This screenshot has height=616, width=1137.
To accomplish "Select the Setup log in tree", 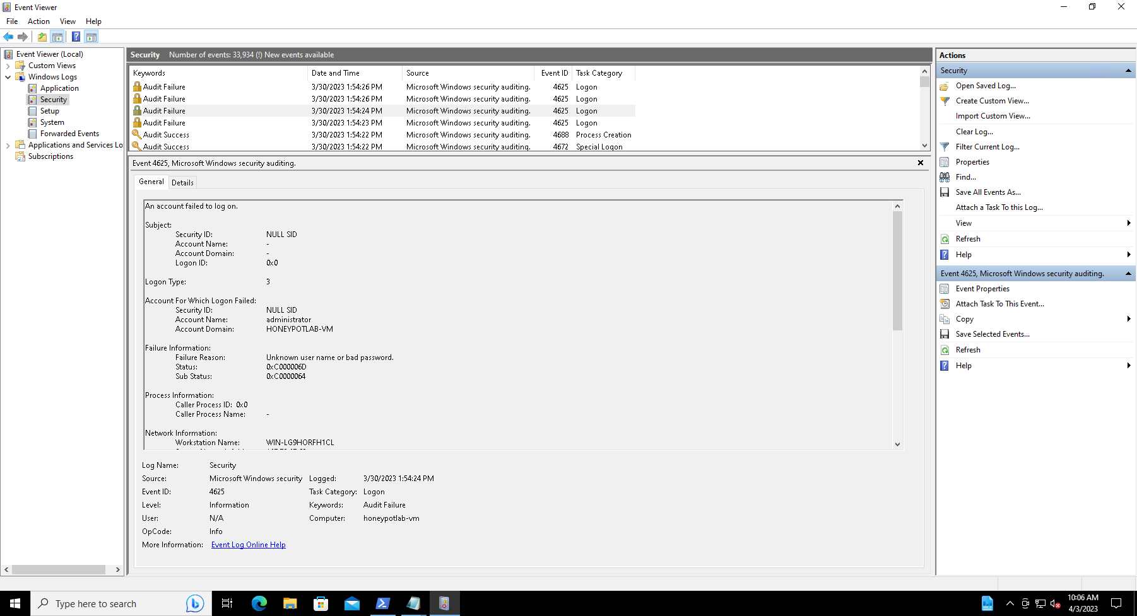I will point(50,111).
